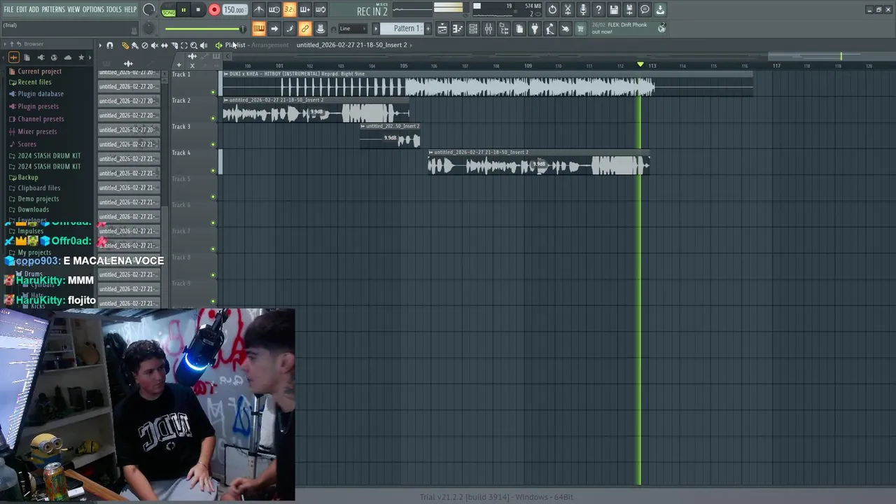Toggle overdub blend recording icon
The height and width of the screenshot is (504, 896).
pyautogui.click(x=305, y=10)
